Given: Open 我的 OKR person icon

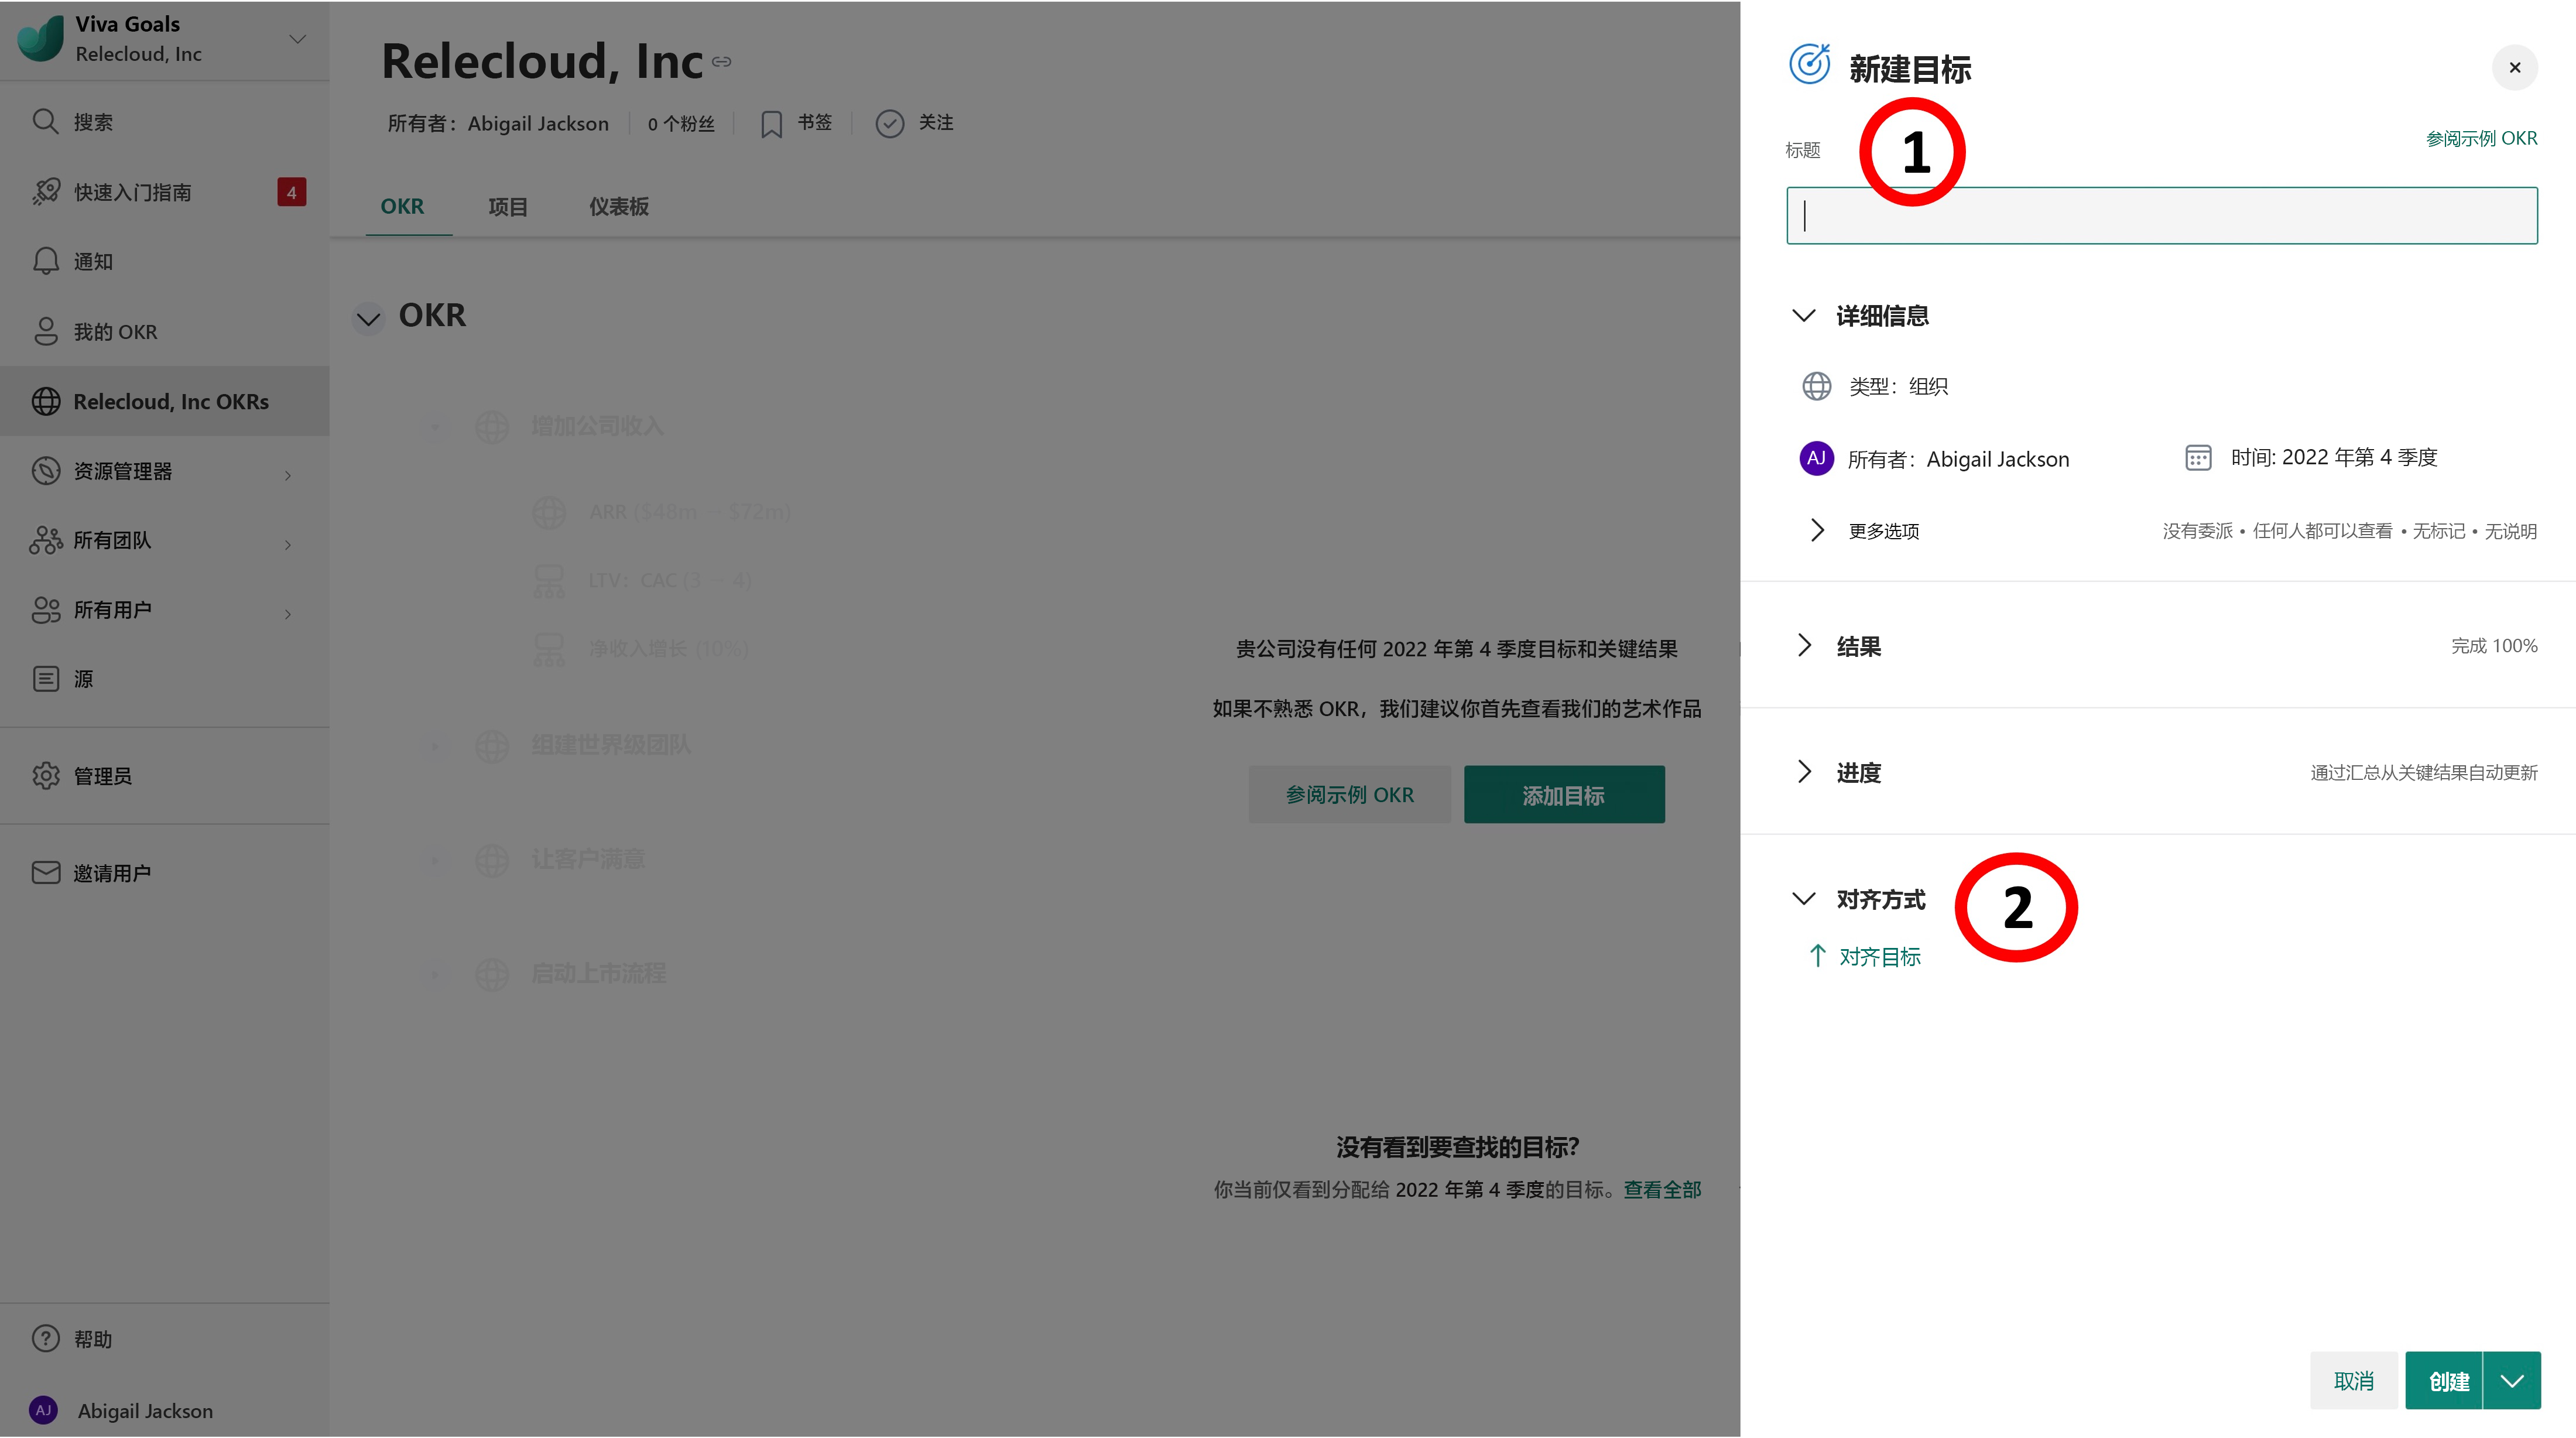Looking at the screenshot, I should (45, 331).
